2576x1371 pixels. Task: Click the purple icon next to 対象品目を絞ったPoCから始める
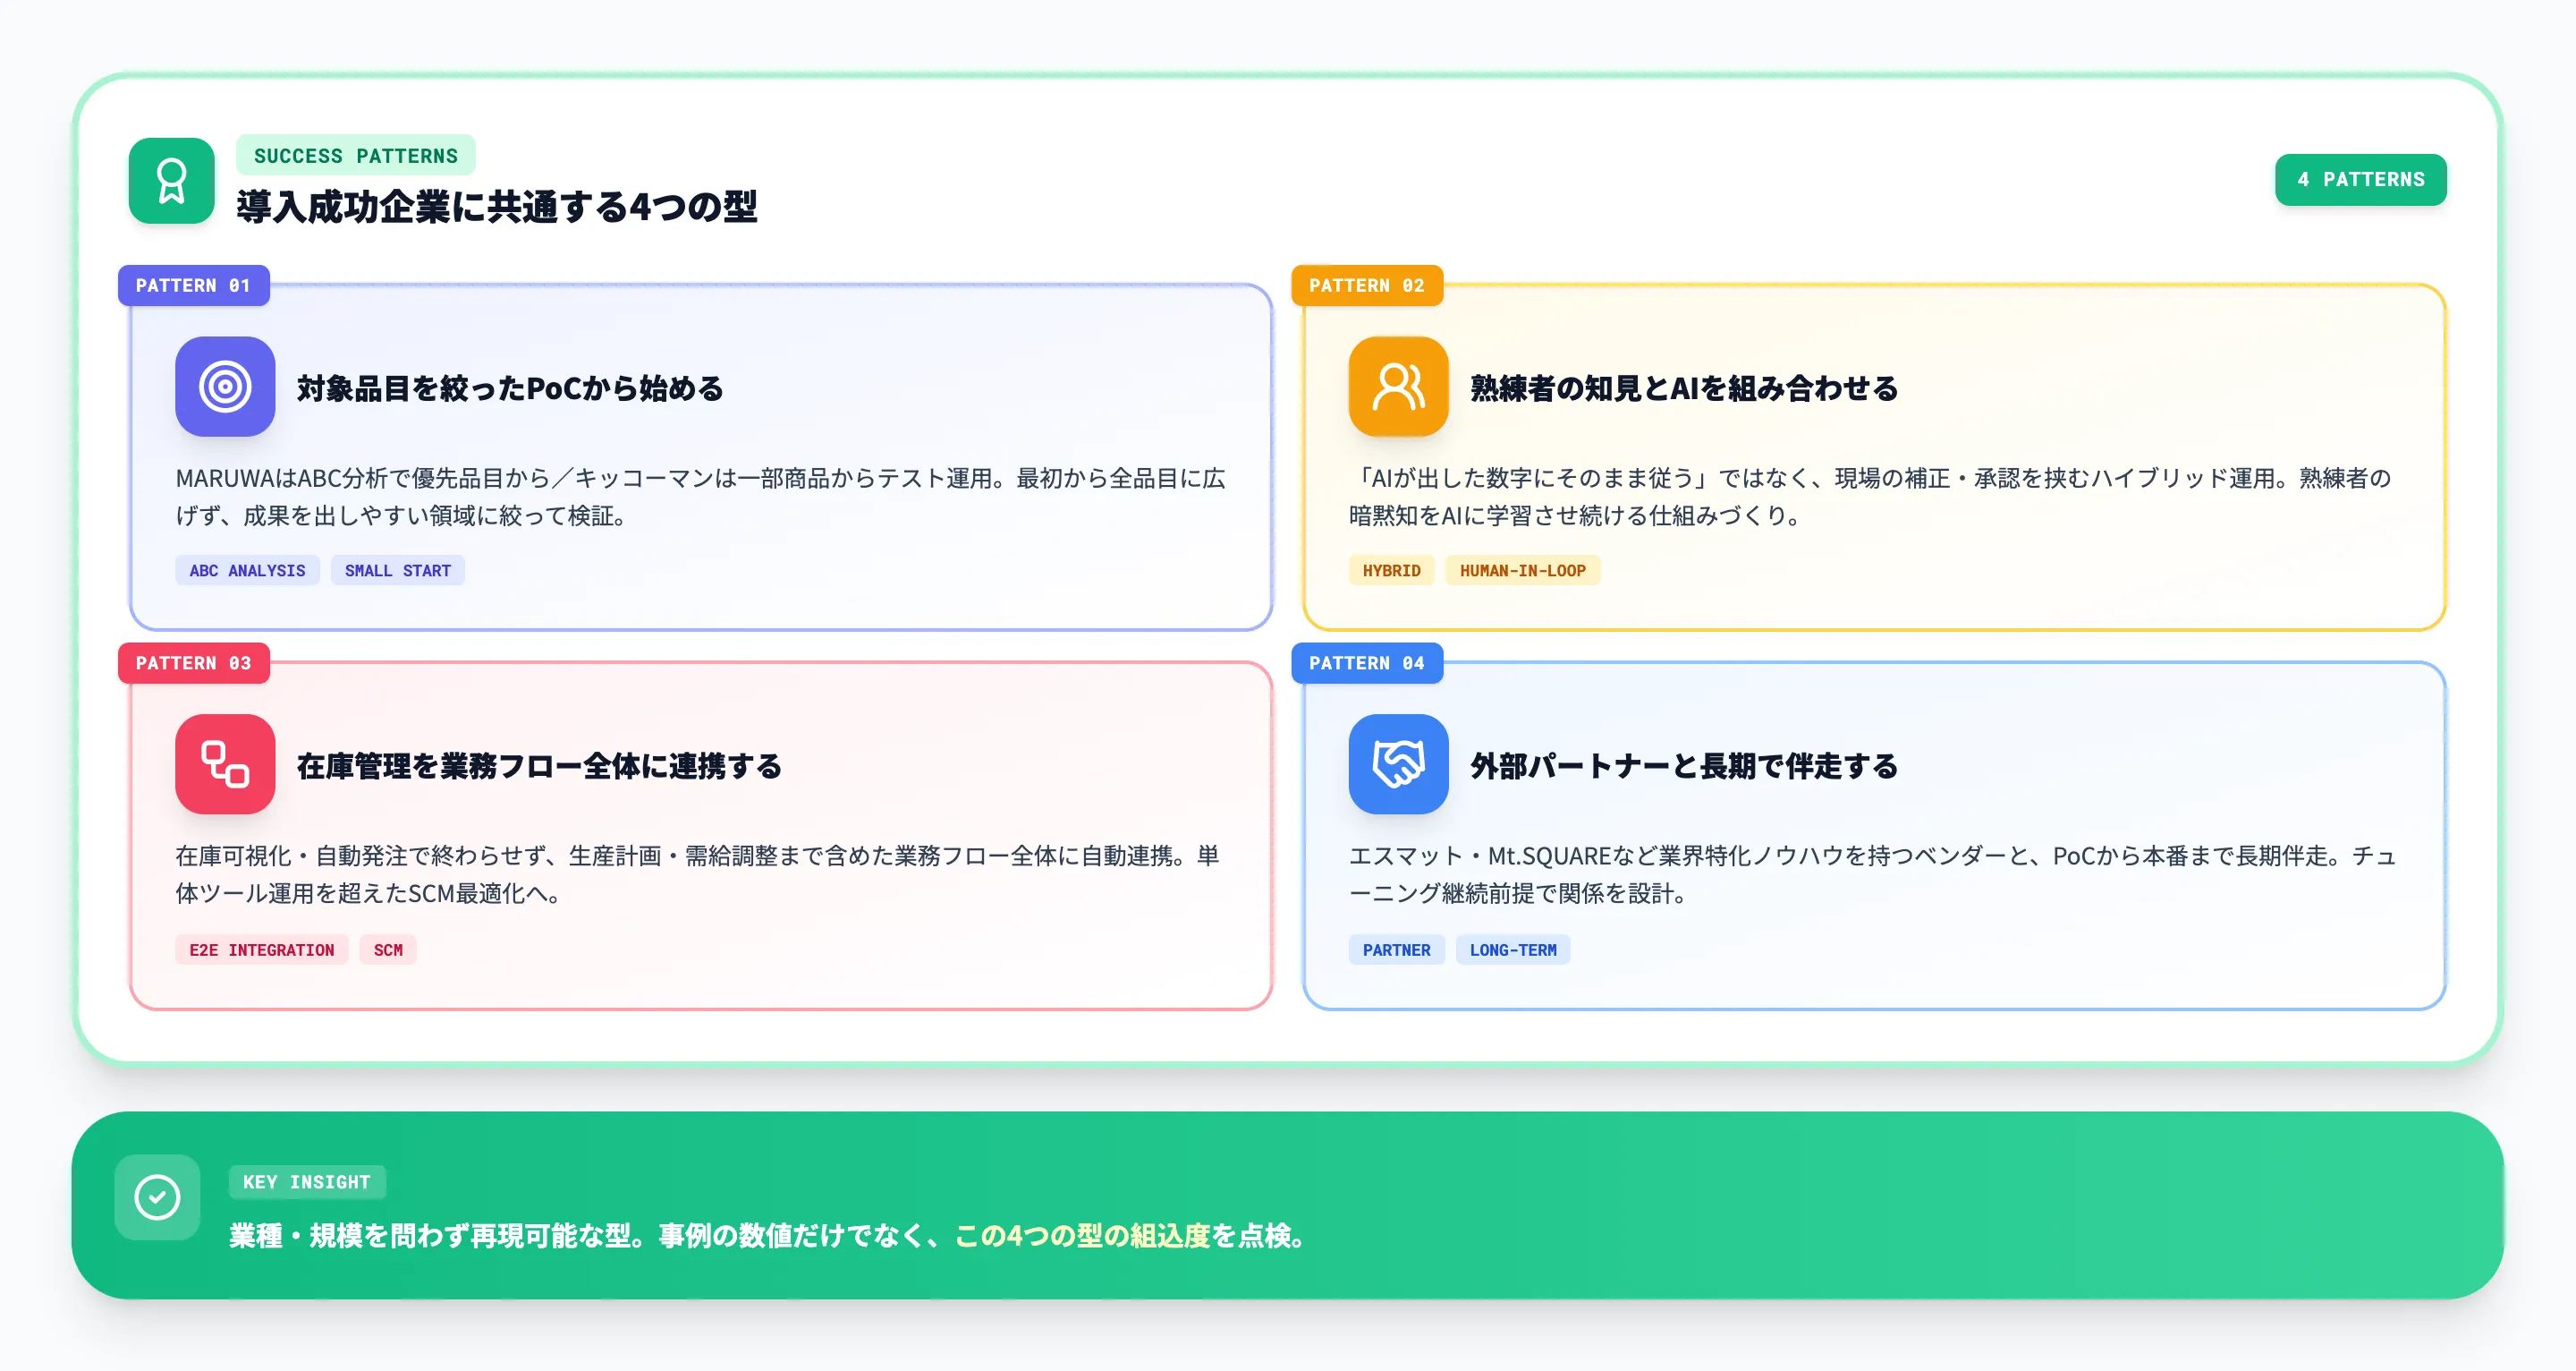225,388
